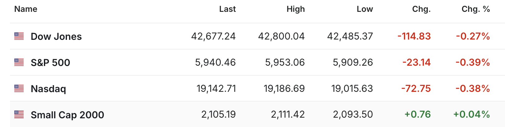Click the US flag beside Small Cap 2000

(19, 115)
